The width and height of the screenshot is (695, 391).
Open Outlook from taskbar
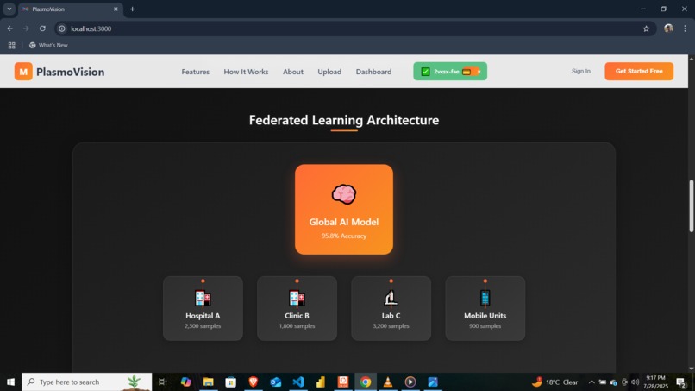[x=276, y=382]
